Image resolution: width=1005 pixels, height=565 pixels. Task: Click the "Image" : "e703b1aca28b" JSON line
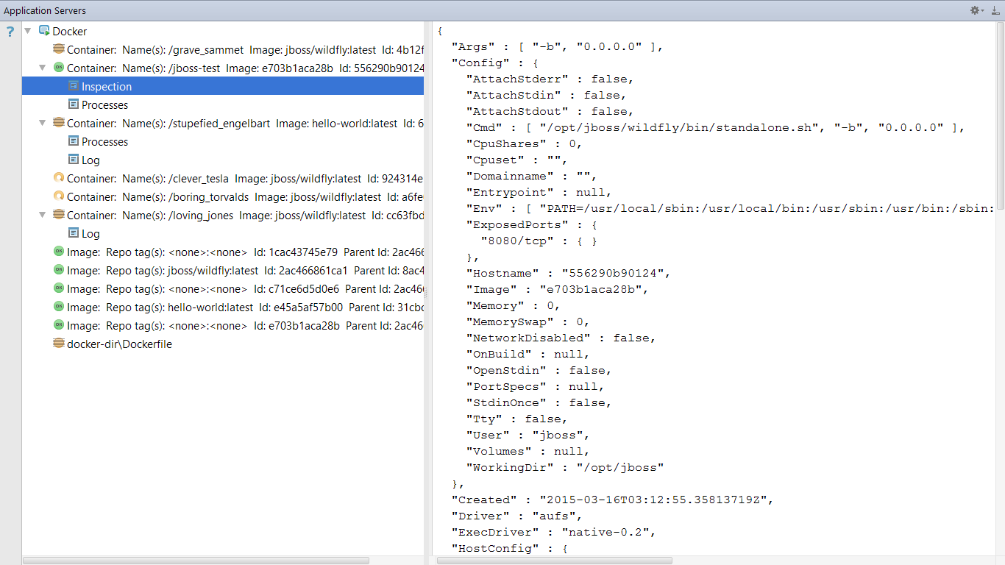click(558, 289)
